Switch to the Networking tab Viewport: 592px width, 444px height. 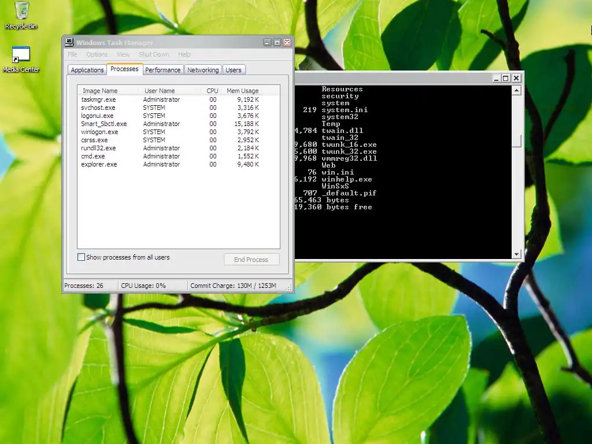(x=203, y=70)
